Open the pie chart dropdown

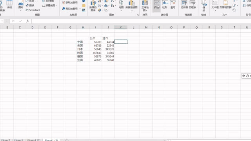click(100, 10)
